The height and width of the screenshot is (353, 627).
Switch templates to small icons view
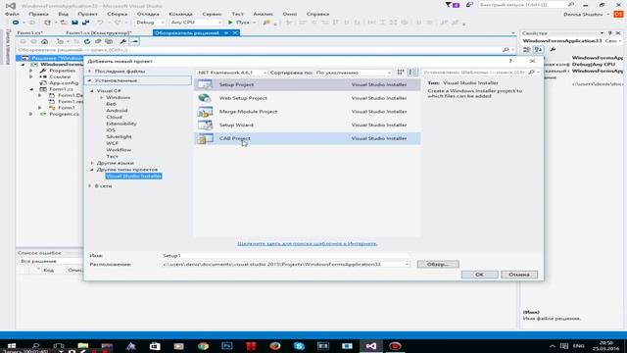point(401,73)
